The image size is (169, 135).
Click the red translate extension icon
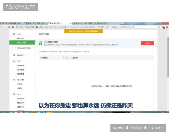[x=163, y=27]
